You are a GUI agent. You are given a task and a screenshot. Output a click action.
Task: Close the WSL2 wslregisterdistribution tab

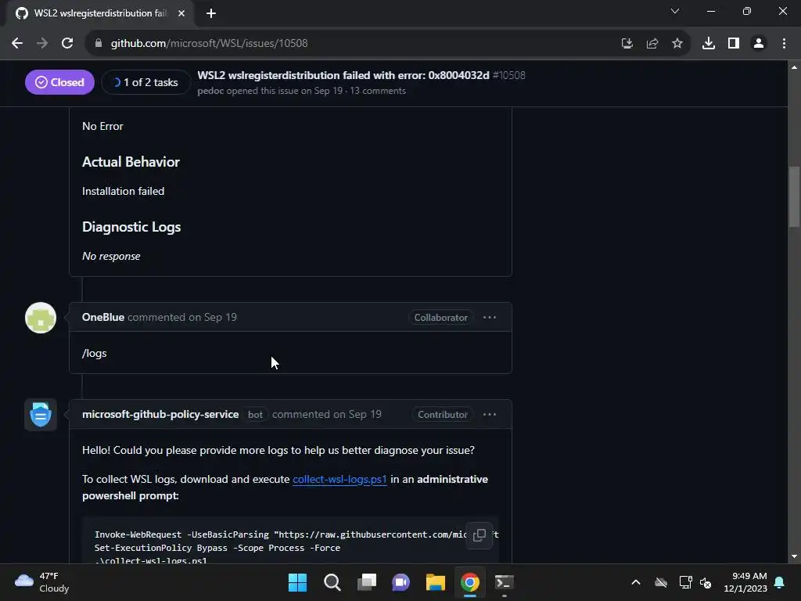tap(181, 13)
